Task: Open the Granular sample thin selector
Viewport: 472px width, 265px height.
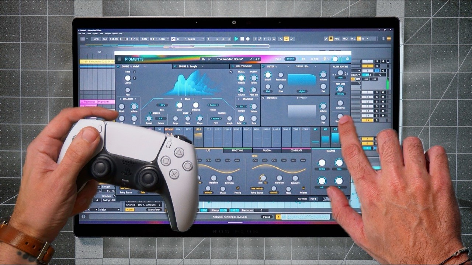Action: point(241,106)
